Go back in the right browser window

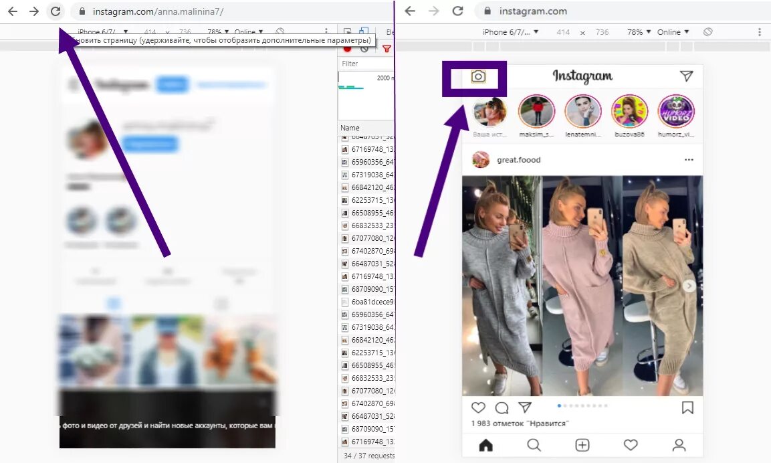(x=410, y=11)
